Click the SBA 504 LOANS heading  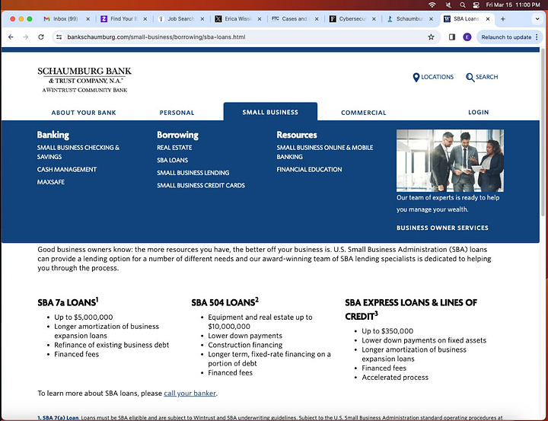[x=225, y=302]
